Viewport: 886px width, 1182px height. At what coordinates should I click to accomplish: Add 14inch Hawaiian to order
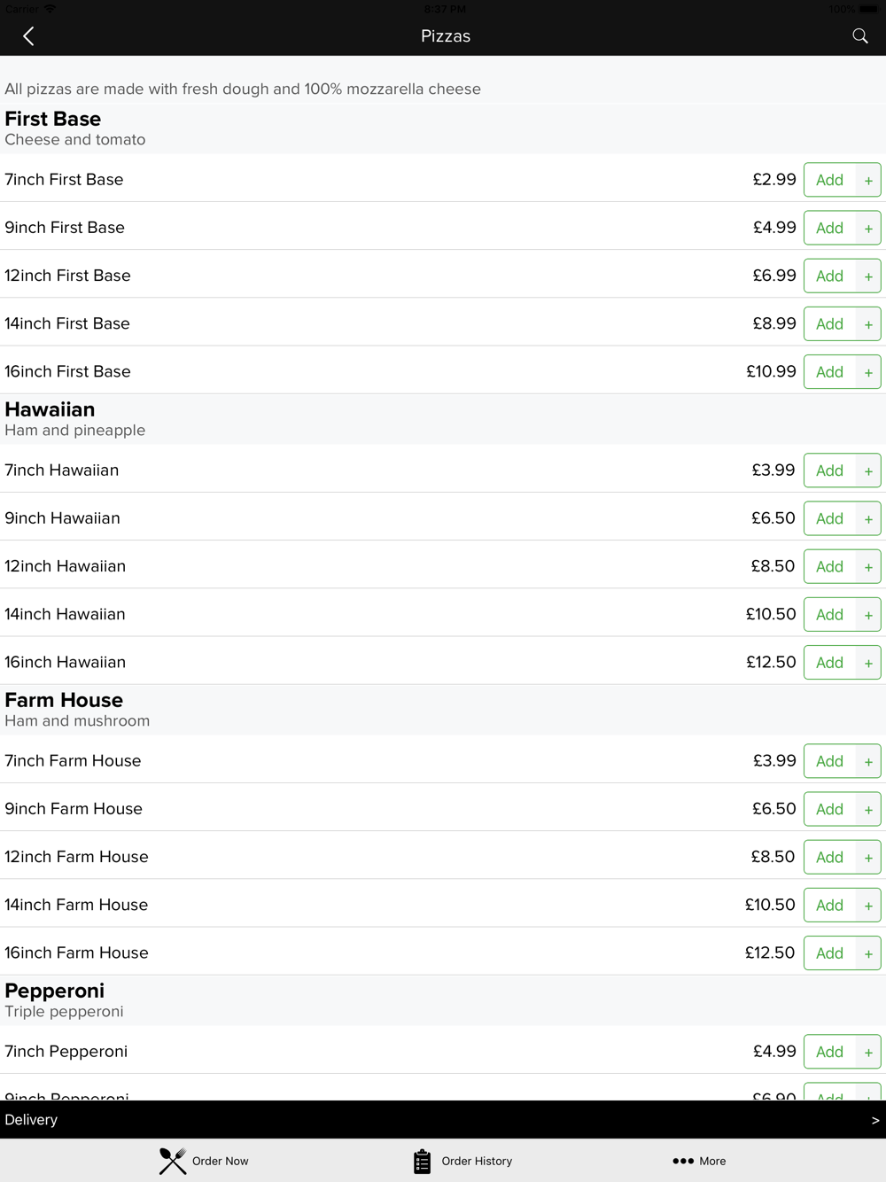[842, 614]
